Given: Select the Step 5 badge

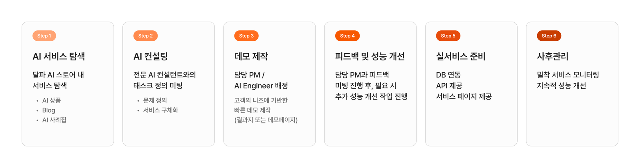Looking at the screenshot, I should coord(448,36).
